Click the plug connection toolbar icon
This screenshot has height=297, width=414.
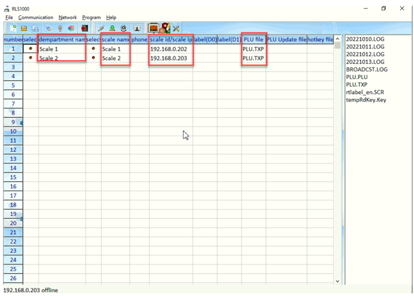tap(101, 28)
